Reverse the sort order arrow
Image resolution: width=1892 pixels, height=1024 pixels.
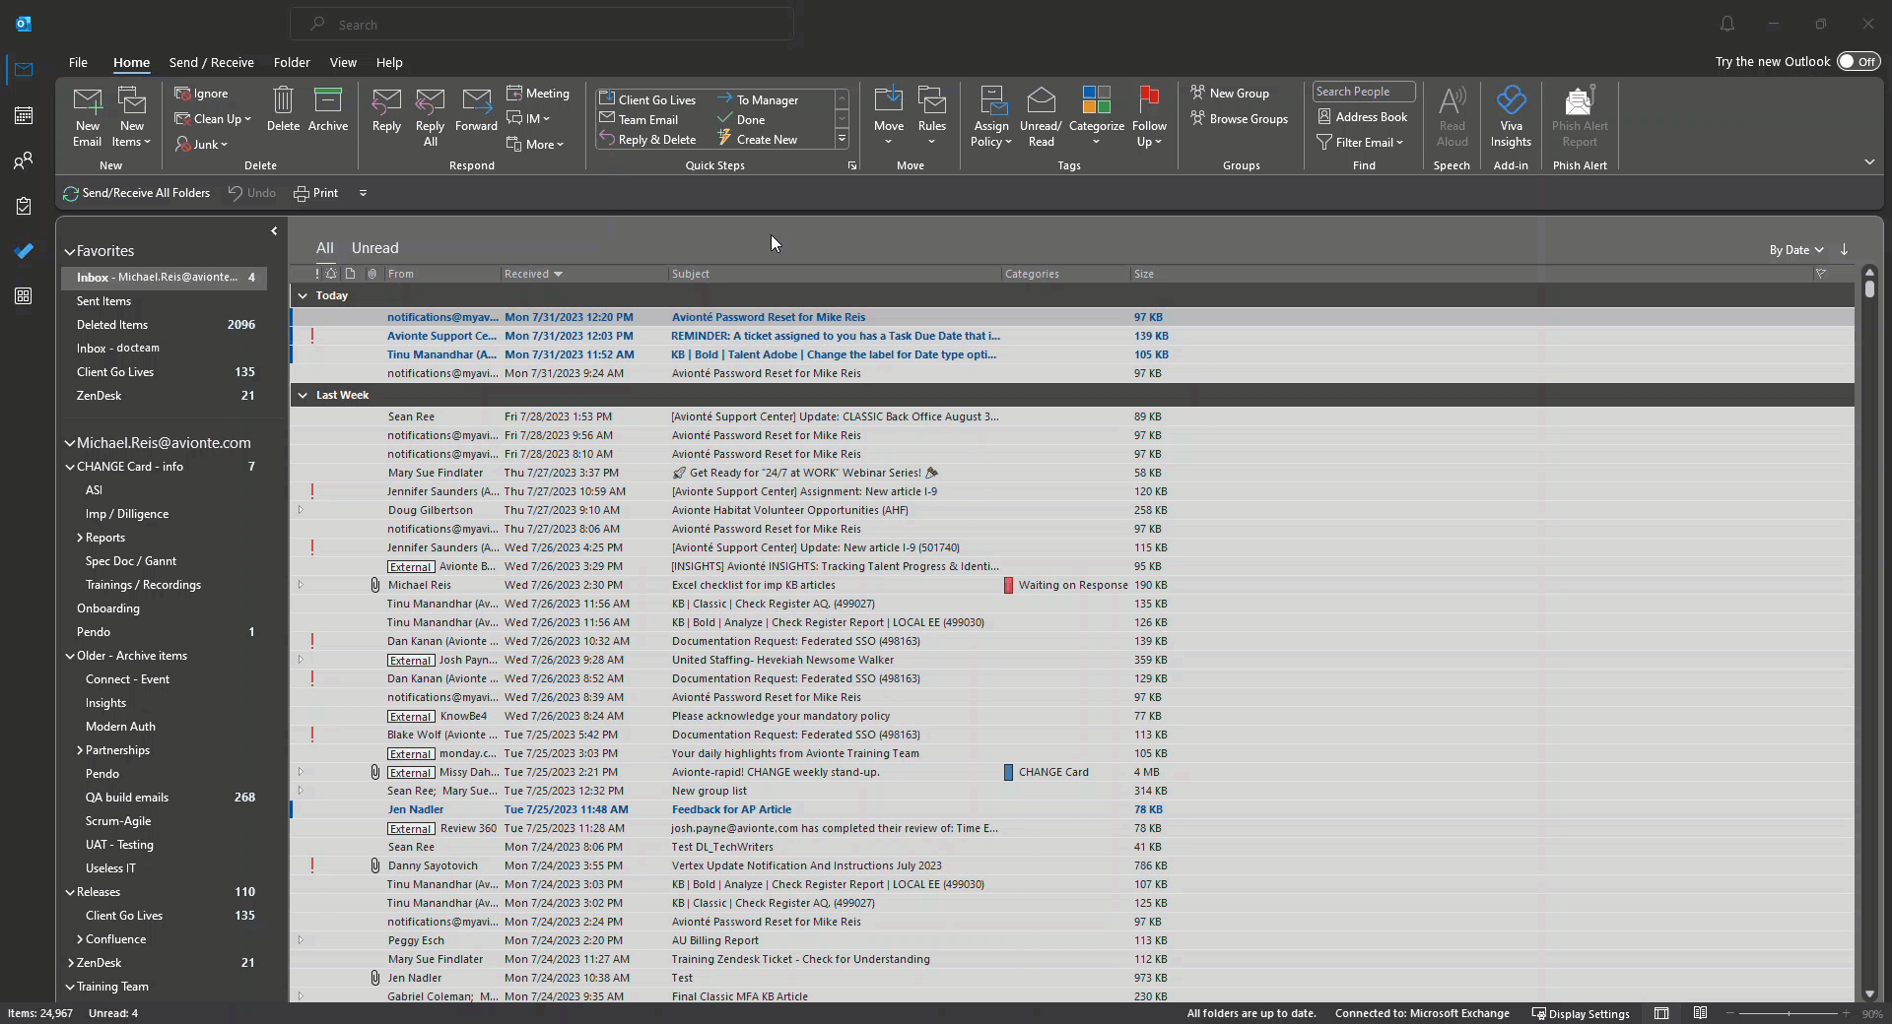point(1844,249)
